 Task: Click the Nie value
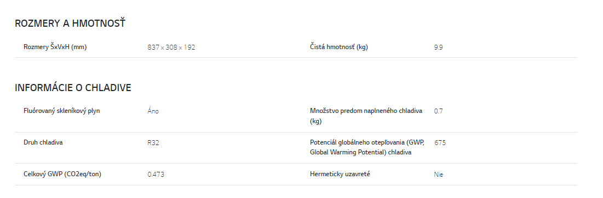pyautogui.click(x=438, y=175)
